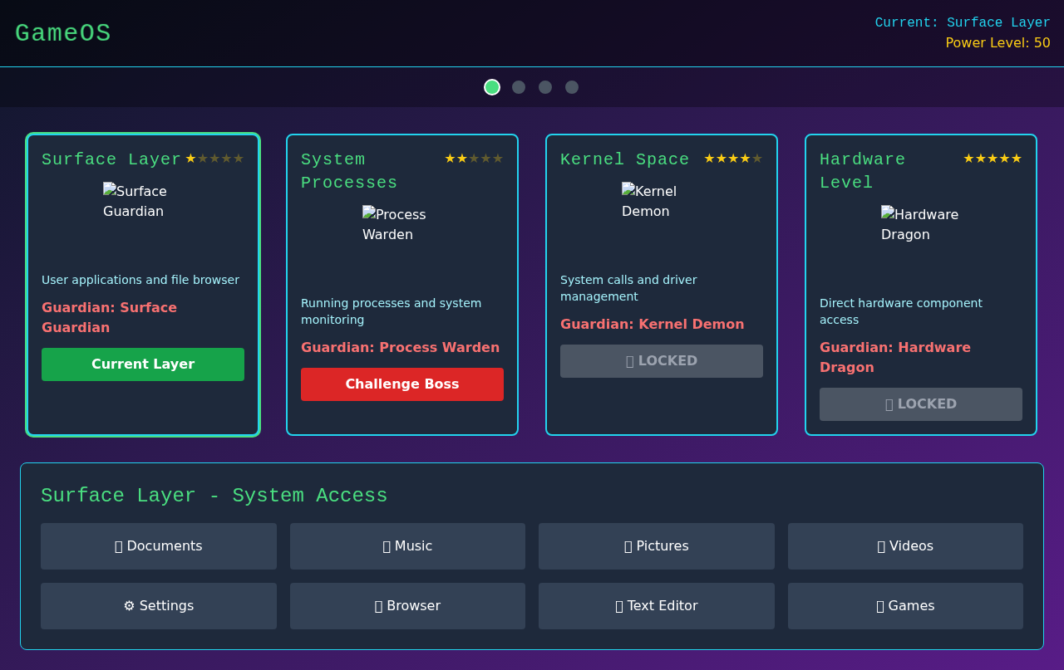The height and width of the screenshot is (670, 1064).
Task: Launch the Browser icon
Action: [x=407, y=605]
